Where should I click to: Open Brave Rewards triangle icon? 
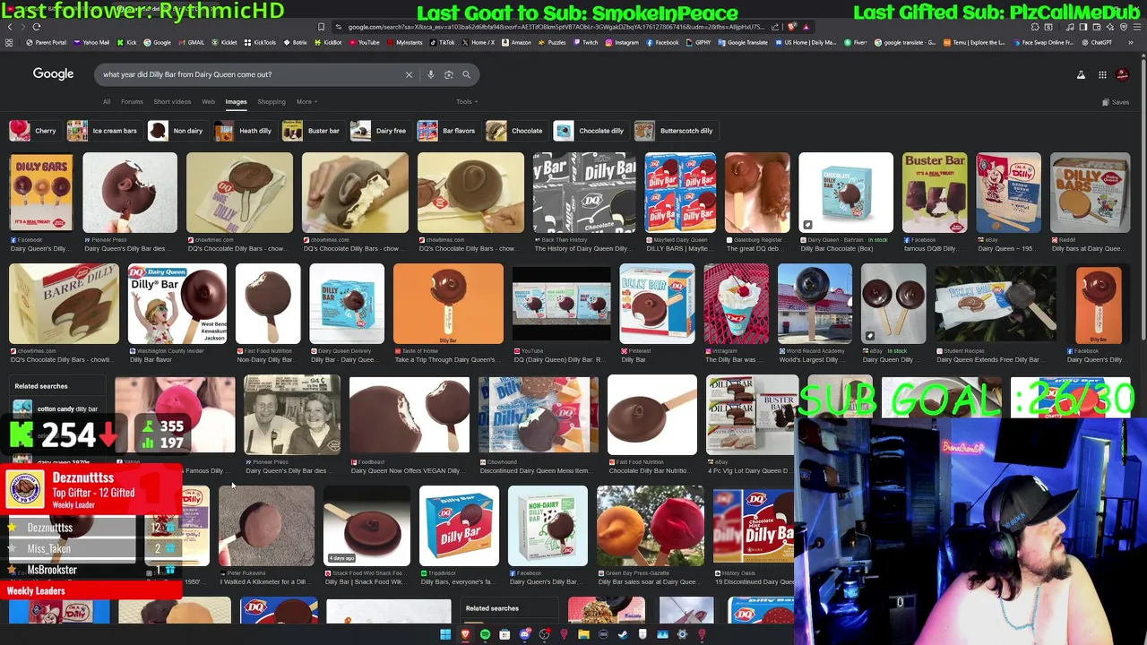click(x=806, y=27)
